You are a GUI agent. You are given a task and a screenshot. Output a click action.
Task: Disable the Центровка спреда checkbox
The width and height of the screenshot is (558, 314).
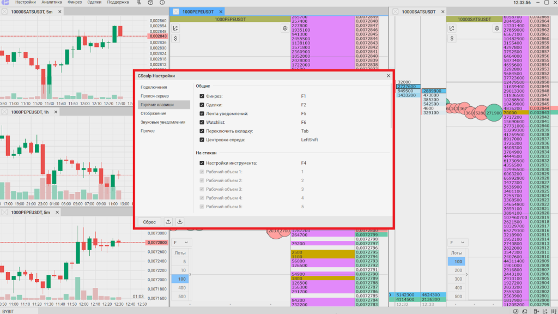click(x=202, y=140)
